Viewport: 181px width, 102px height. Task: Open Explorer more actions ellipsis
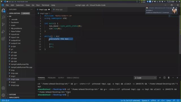click(31, 9)
